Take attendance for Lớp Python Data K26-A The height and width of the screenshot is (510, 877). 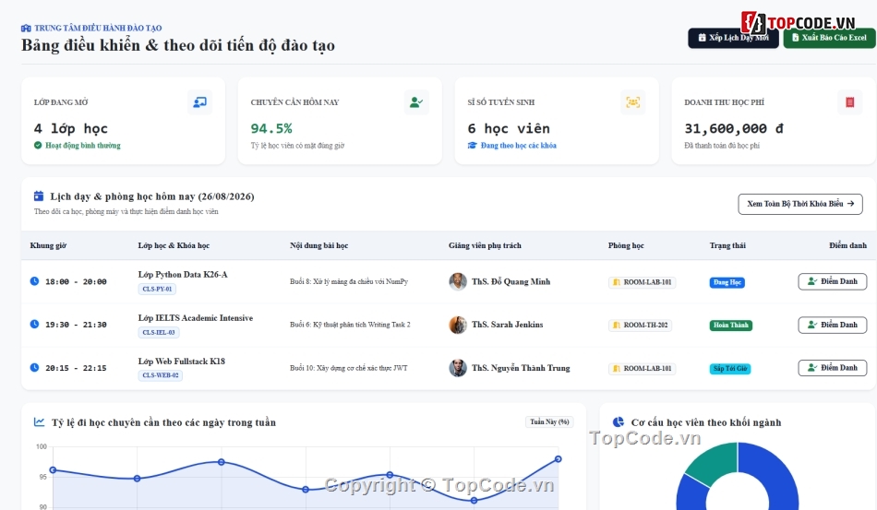coord(833,281)
